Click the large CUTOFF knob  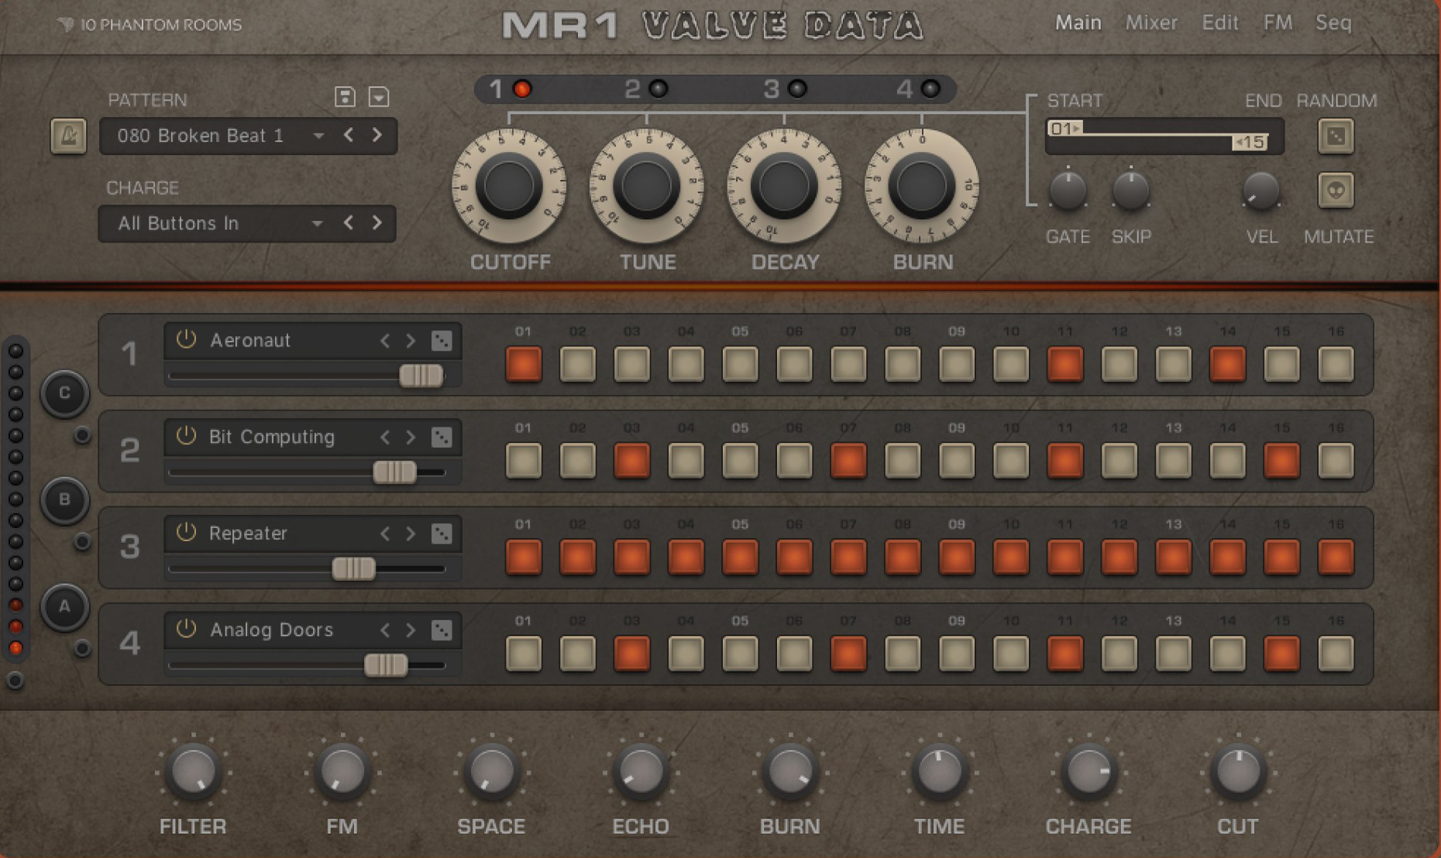click(x=509, y=187)
